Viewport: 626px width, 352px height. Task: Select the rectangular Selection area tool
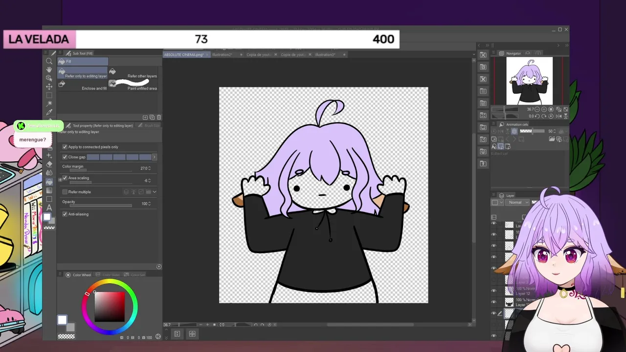click(x=49, y=95)
